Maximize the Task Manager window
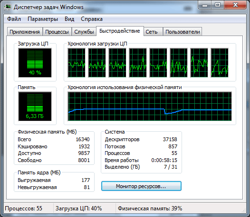 point(218,5)
